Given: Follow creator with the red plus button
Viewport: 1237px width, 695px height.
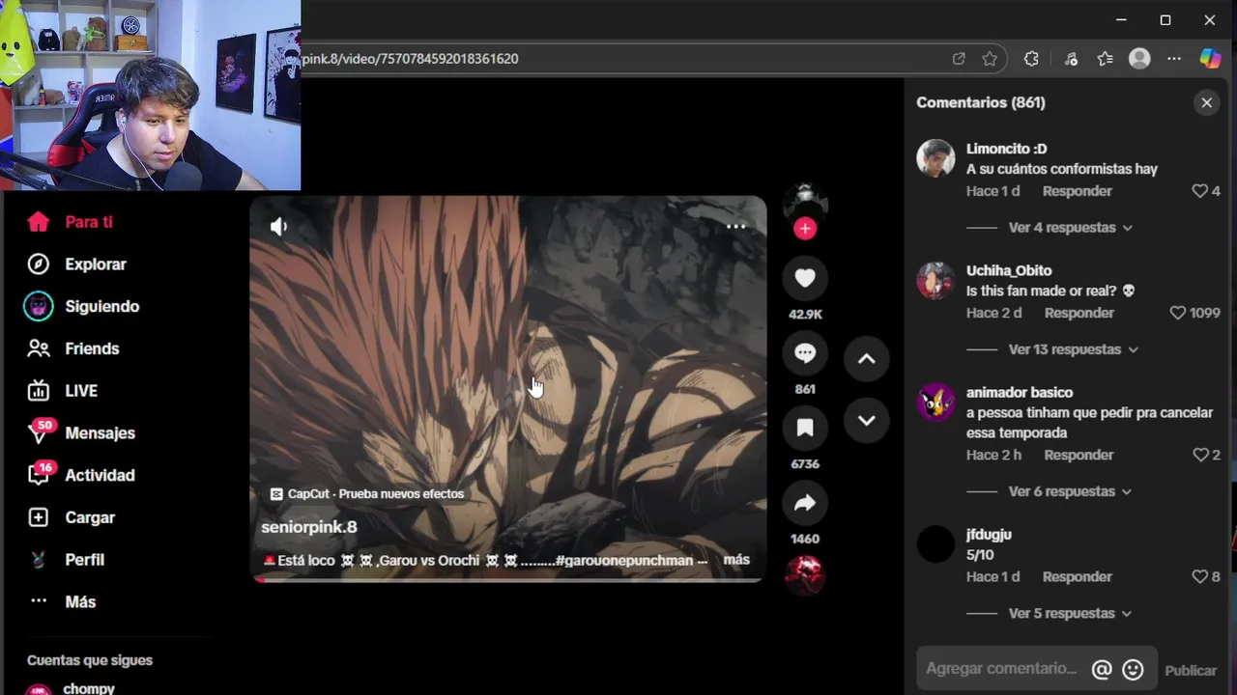Looking at the screenshot, I should point(805,229).
